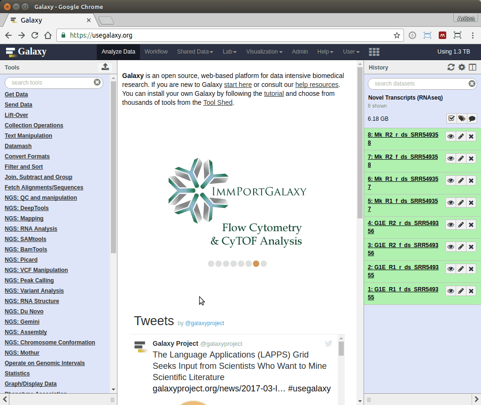
Task: Open history annotation comment icon
Action: (472, 118)
